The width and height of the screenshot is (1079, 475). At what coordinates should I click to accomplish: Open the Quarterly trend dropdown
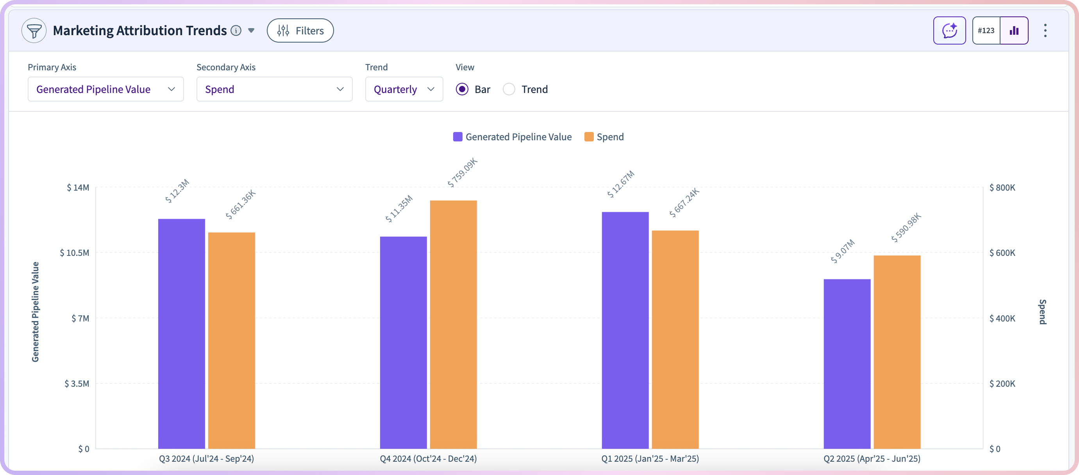[x=404, y=89]
